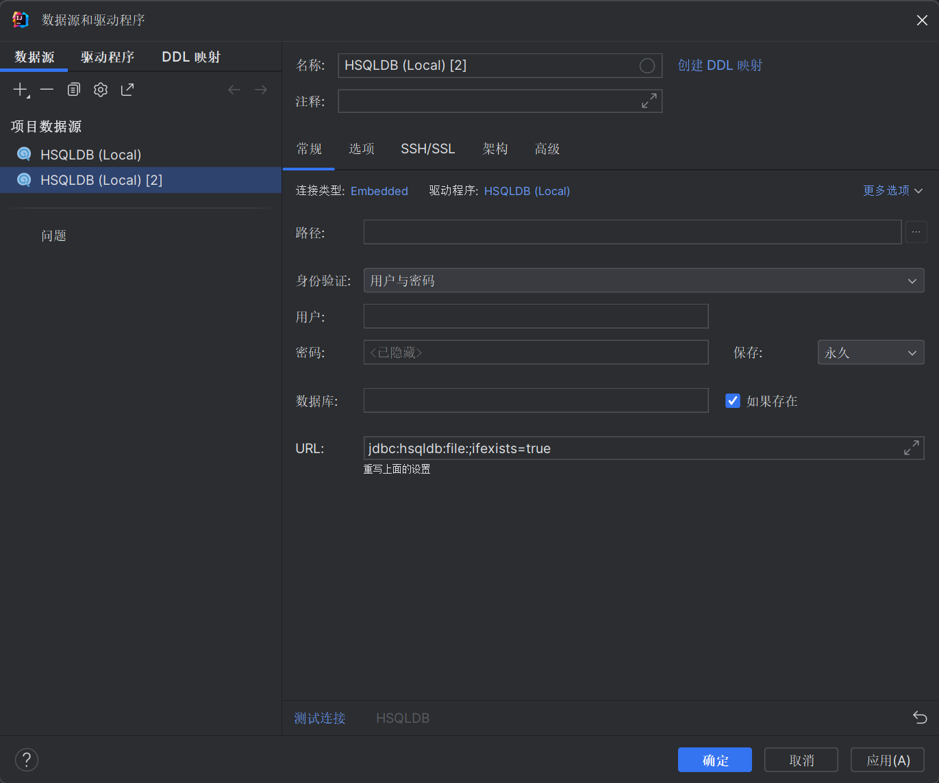Click the 确定 button

point(715,760)
